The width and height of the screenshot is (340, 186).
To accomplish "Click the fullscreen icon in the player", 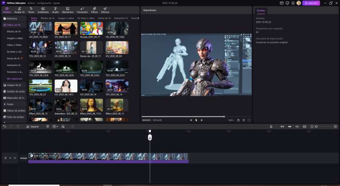I will pos(249,120).
